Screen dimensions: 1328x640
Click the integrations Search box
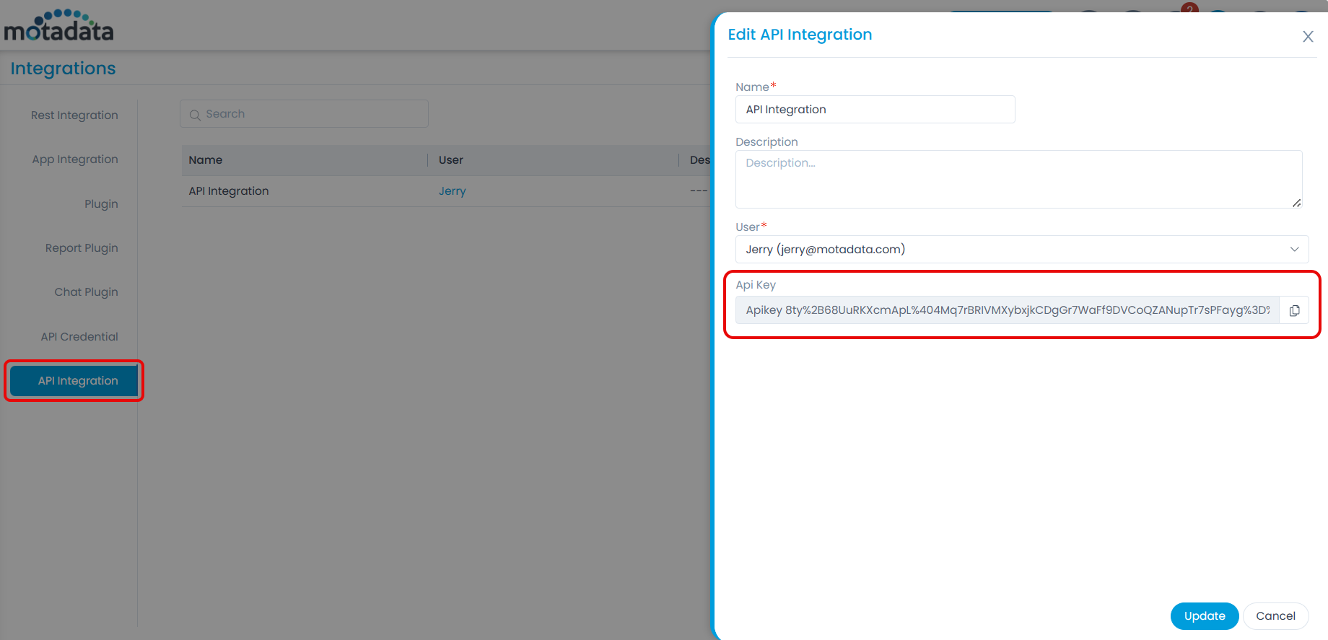(x=304, y=114)
